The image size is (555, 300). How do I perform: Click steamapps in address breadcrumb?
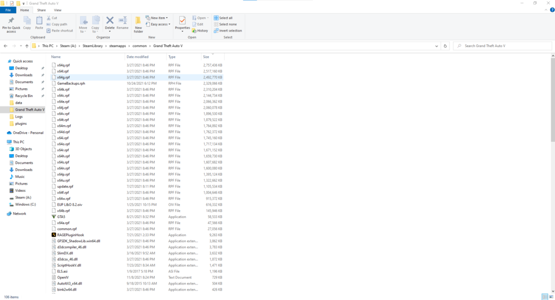pyautogui.click(x=118, y=46)
